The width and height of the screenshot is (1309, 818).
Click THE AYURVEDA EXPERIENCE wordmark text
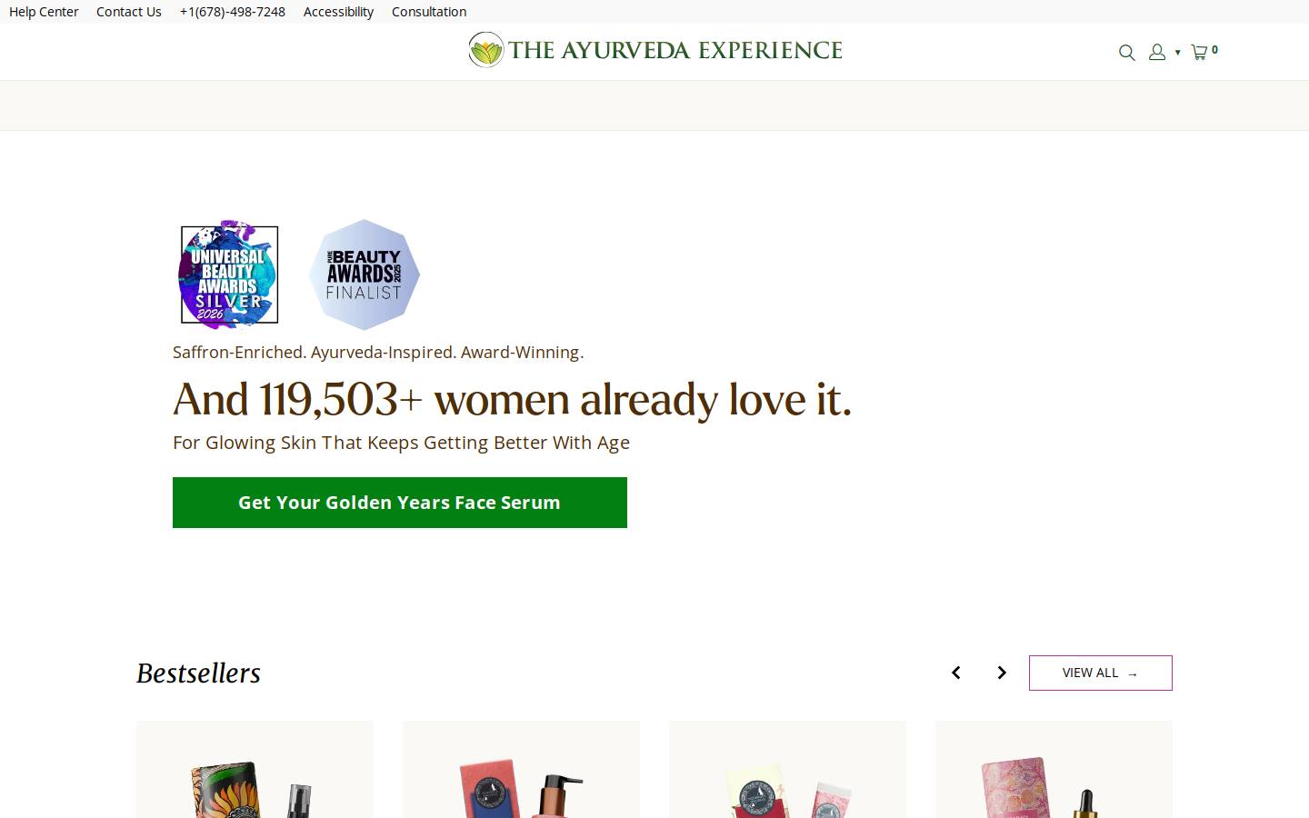[675, 50]
